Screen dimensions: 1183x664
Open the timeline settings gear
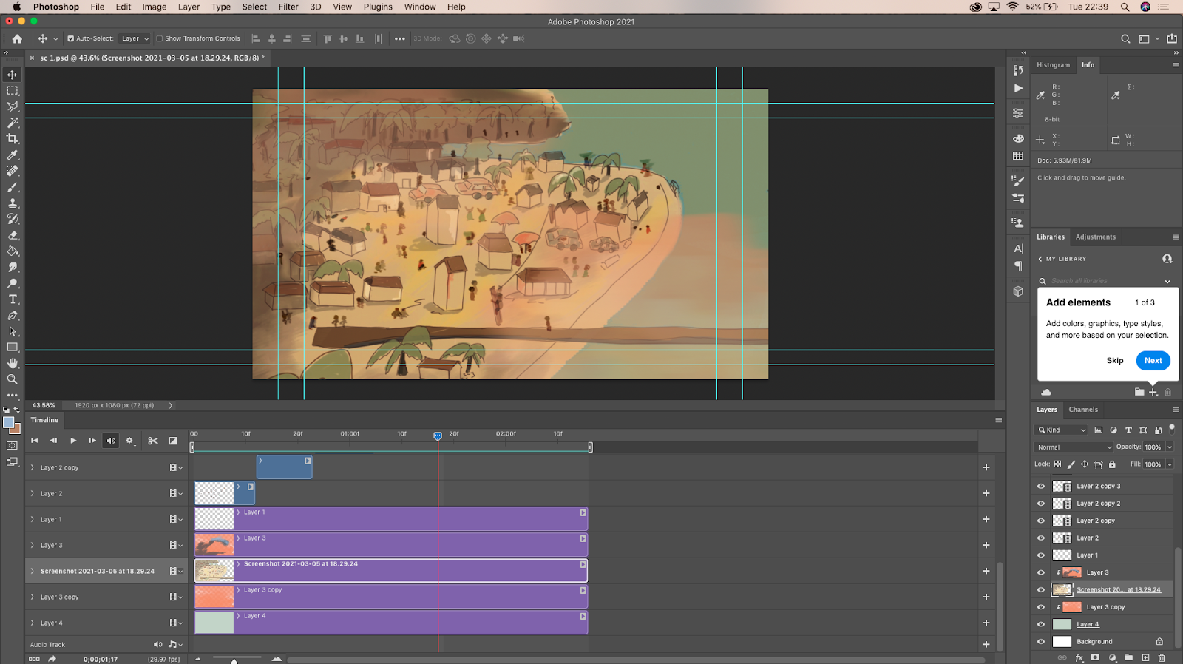[x=130, y=441]
